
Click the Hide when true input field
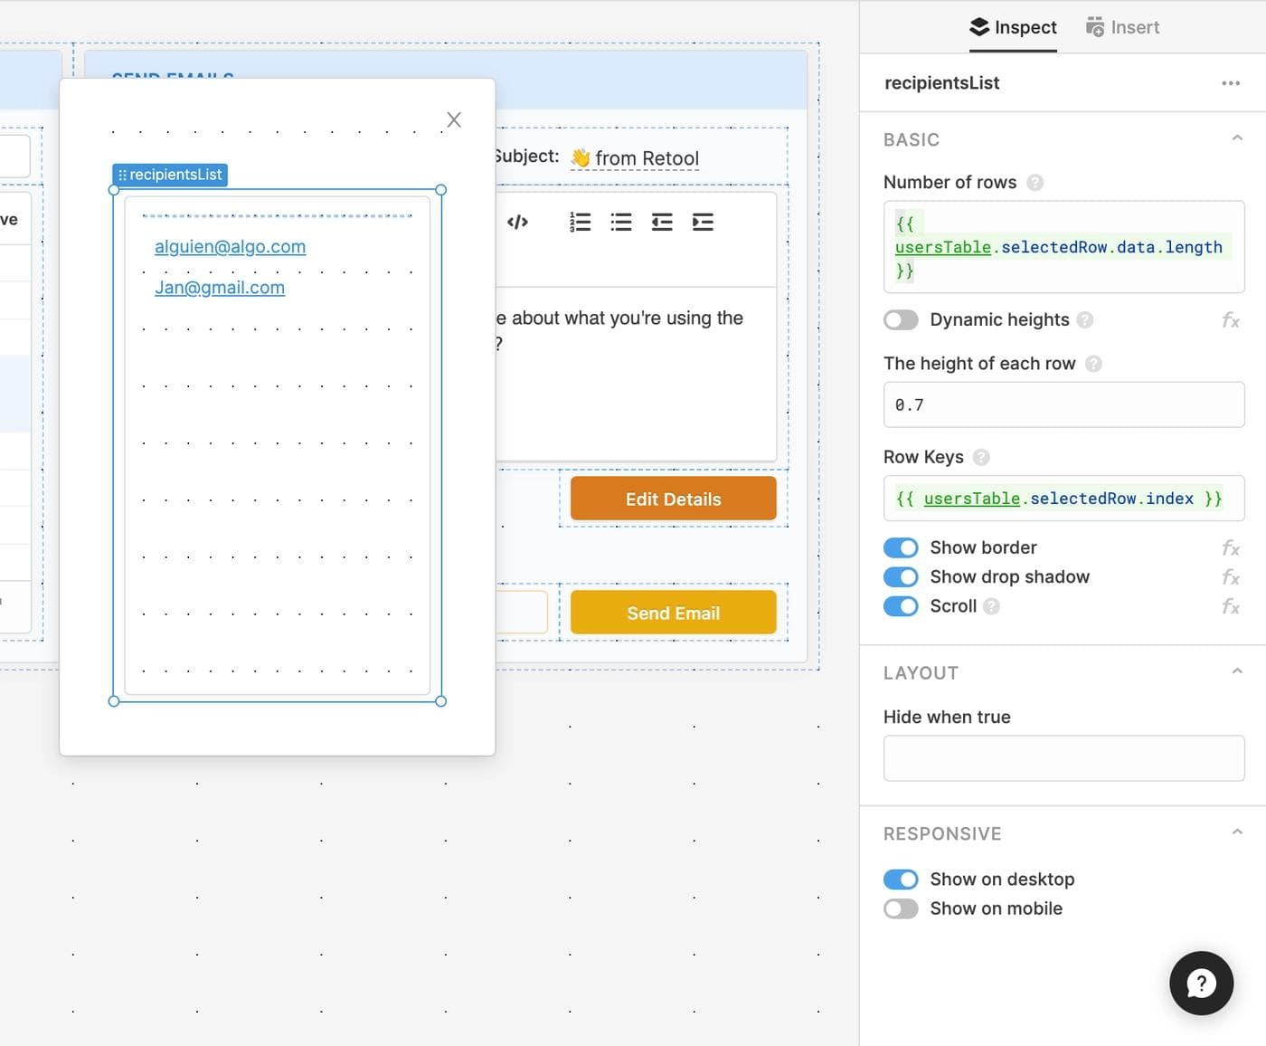coord(1063,758)
